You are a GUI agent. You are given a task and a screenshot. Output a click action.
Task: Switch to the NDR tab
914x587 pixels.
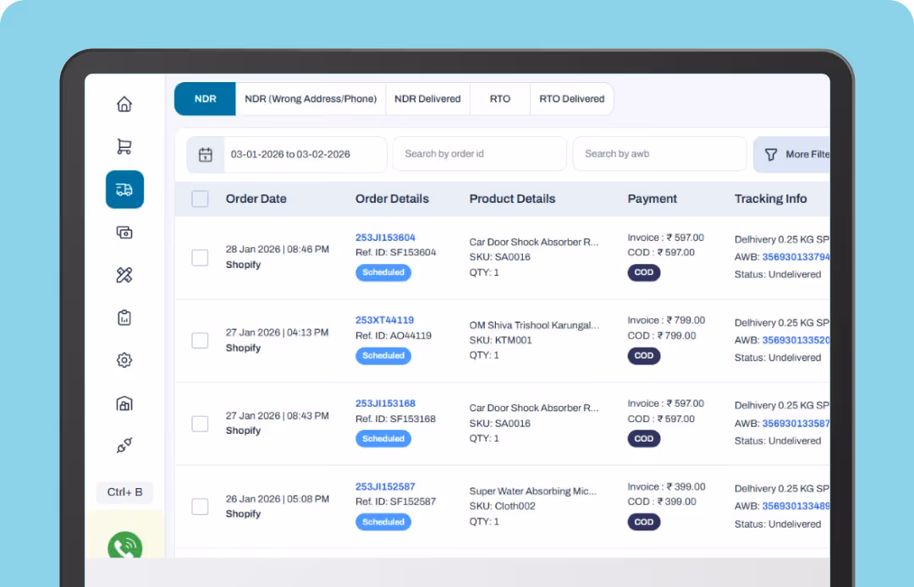pyautogui.click(x=205, y=99)
